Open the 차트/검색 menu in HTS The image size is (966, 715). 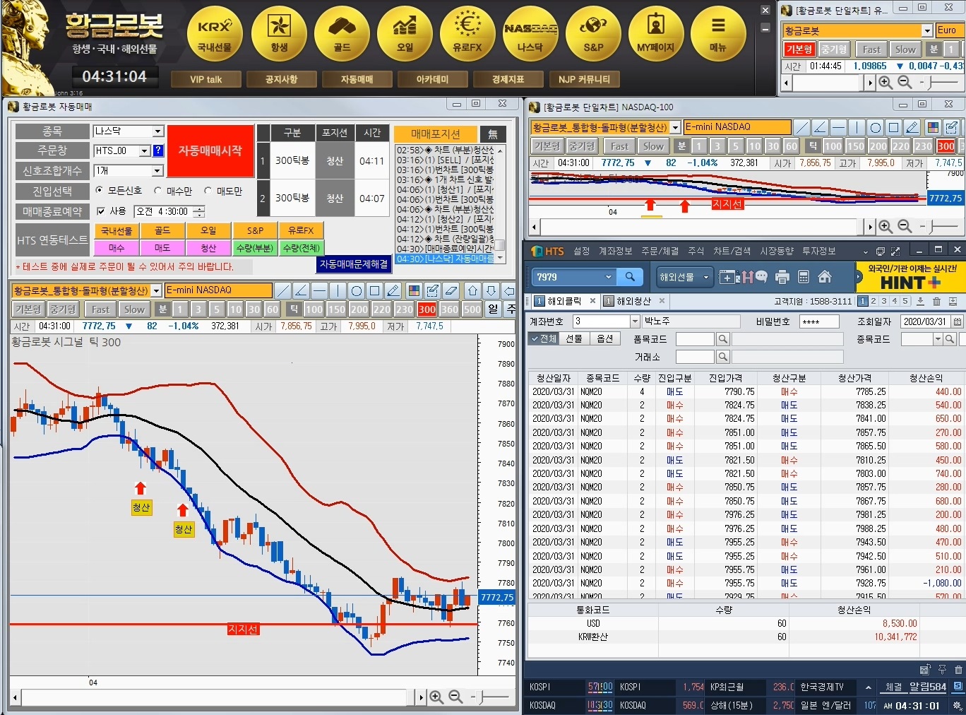click(732, 251)
